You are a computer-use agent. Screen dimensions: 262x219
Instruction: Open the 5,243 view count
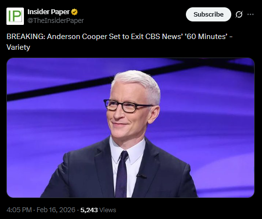pos(89,210)
